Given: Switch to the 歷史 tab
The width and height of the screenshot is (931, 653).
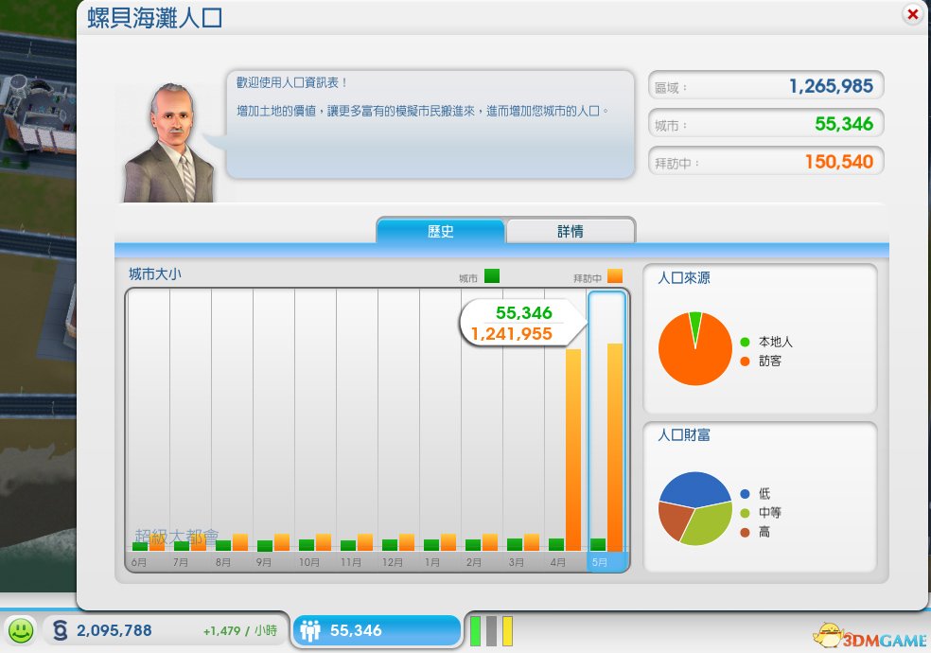Looking at the screenshot, I should [x=441, y=231].
